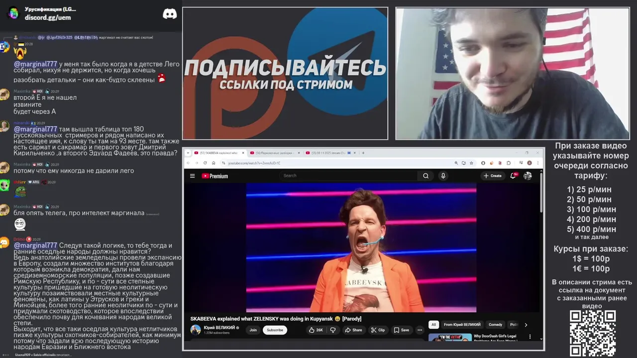637x358 pixels.
Task: Click the browser forward arrow
Action: tap(197, 163)
